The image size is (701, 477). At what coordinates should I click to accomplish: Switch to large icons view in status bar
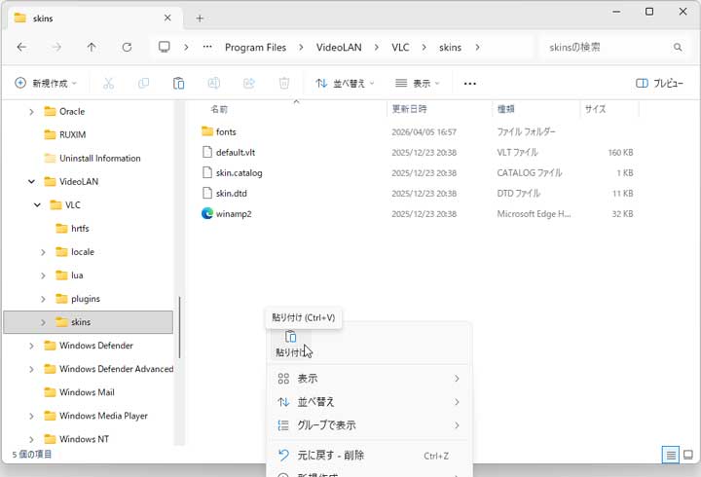pyautogui.click(x=688, y=455)
